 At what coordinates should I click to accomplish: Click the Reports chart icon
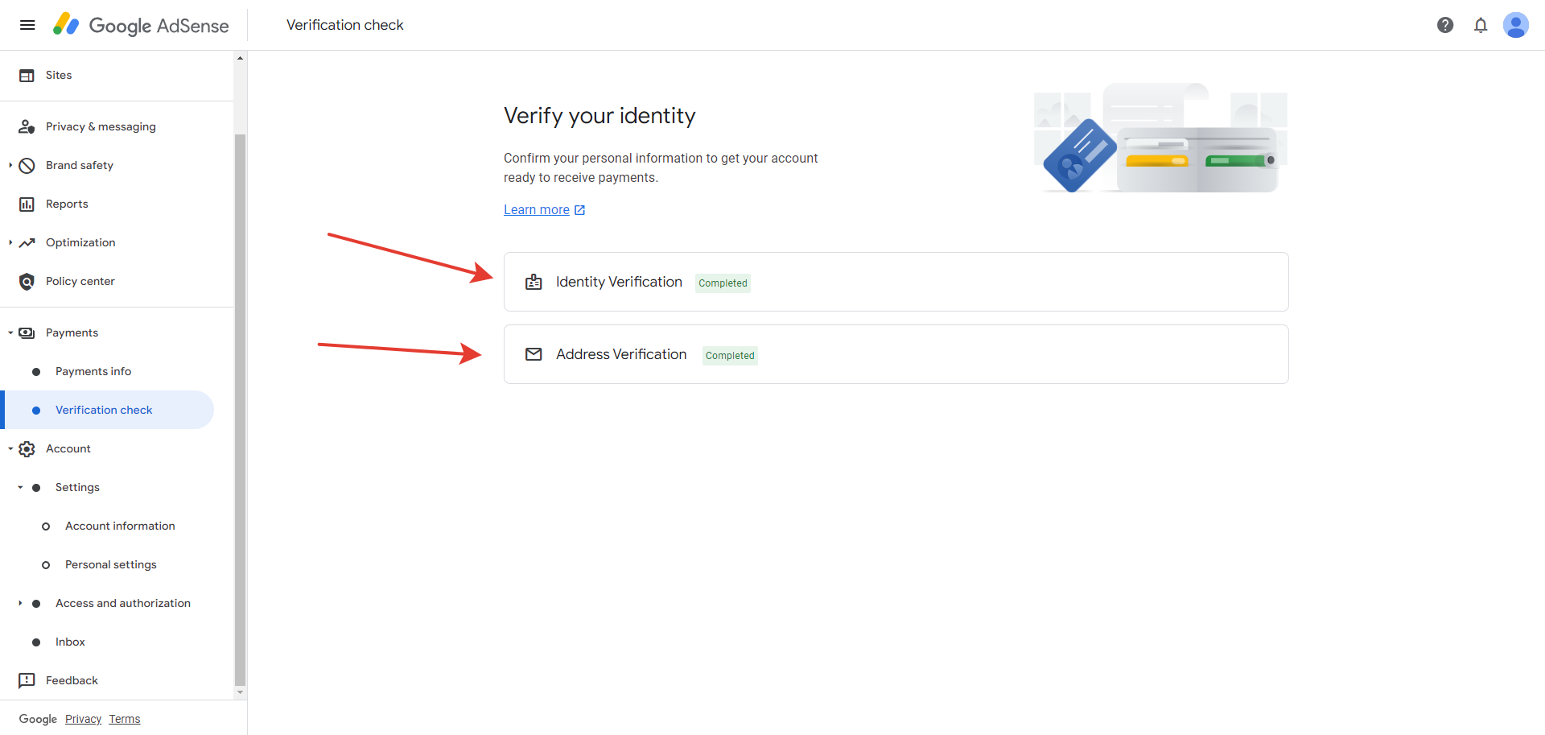click(27, 204)
